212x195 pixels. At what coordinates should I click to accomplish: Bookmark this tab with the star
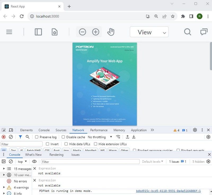173,16
